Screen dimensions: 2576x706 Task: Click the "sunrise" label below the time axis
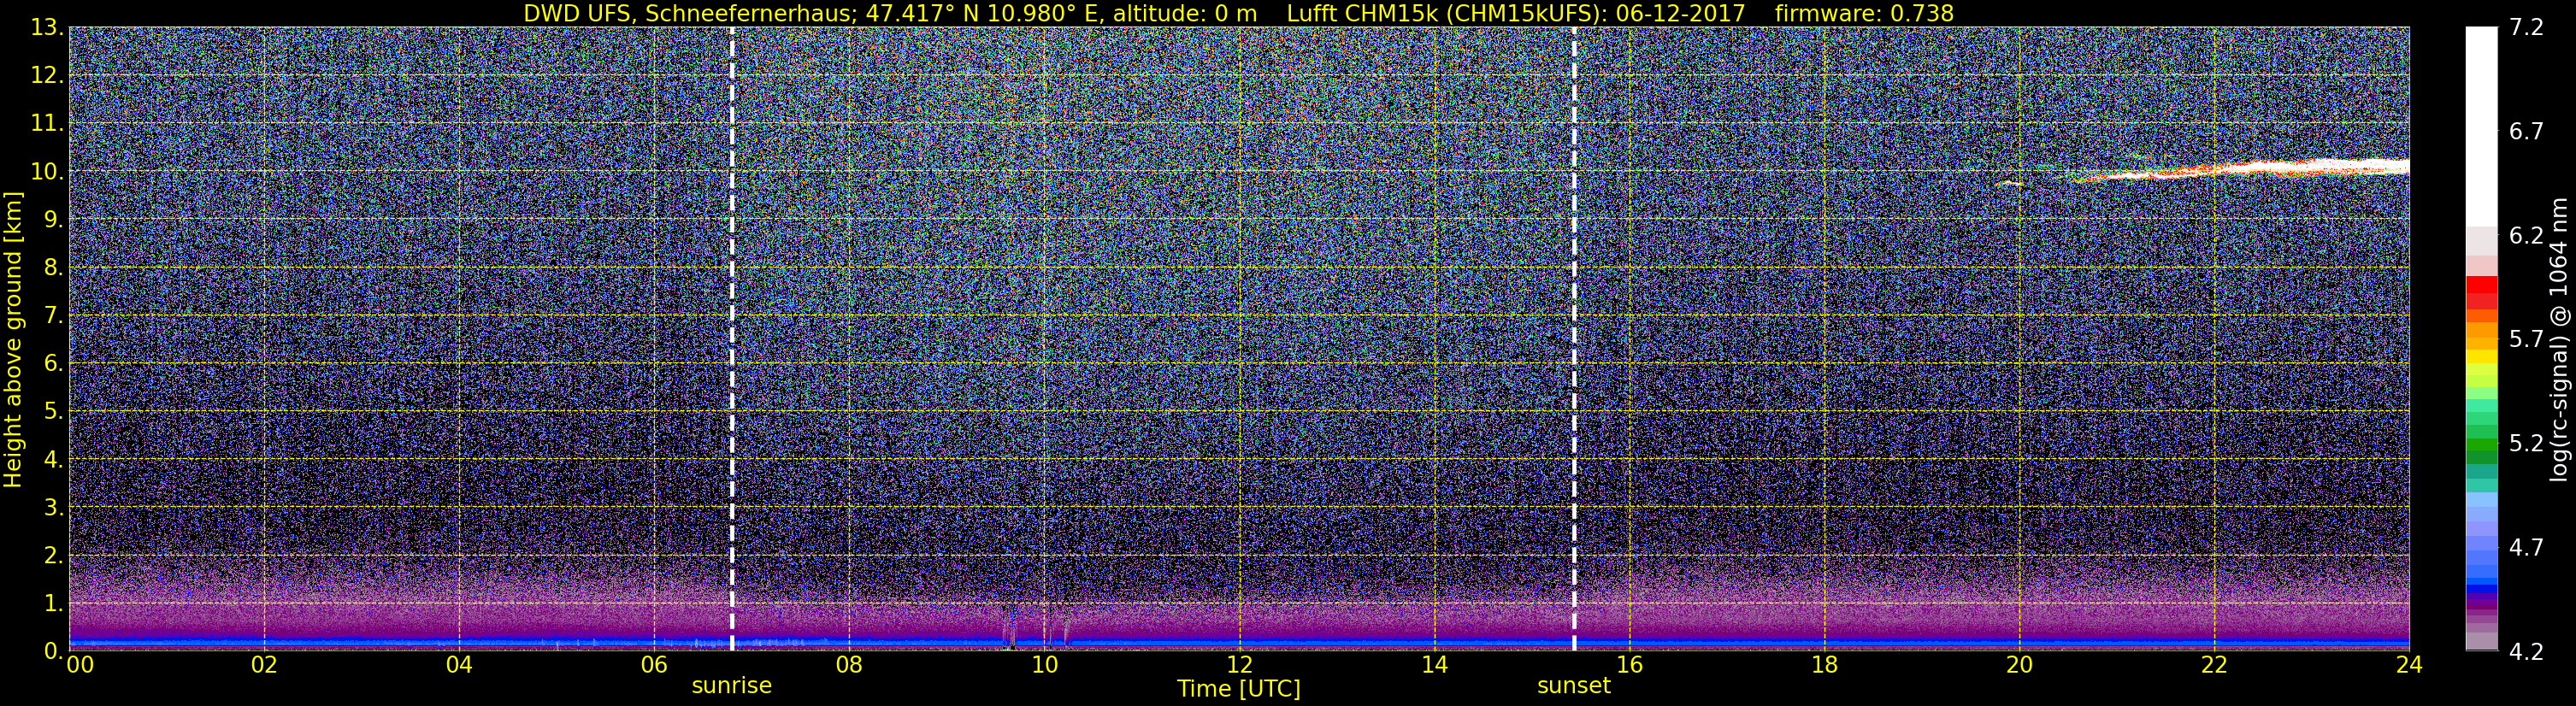[x=732, y=686]
